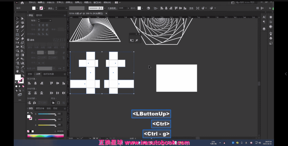The image size is (288, 146).
Task: Click the Pen tool
Action: (x=17, y=27)
